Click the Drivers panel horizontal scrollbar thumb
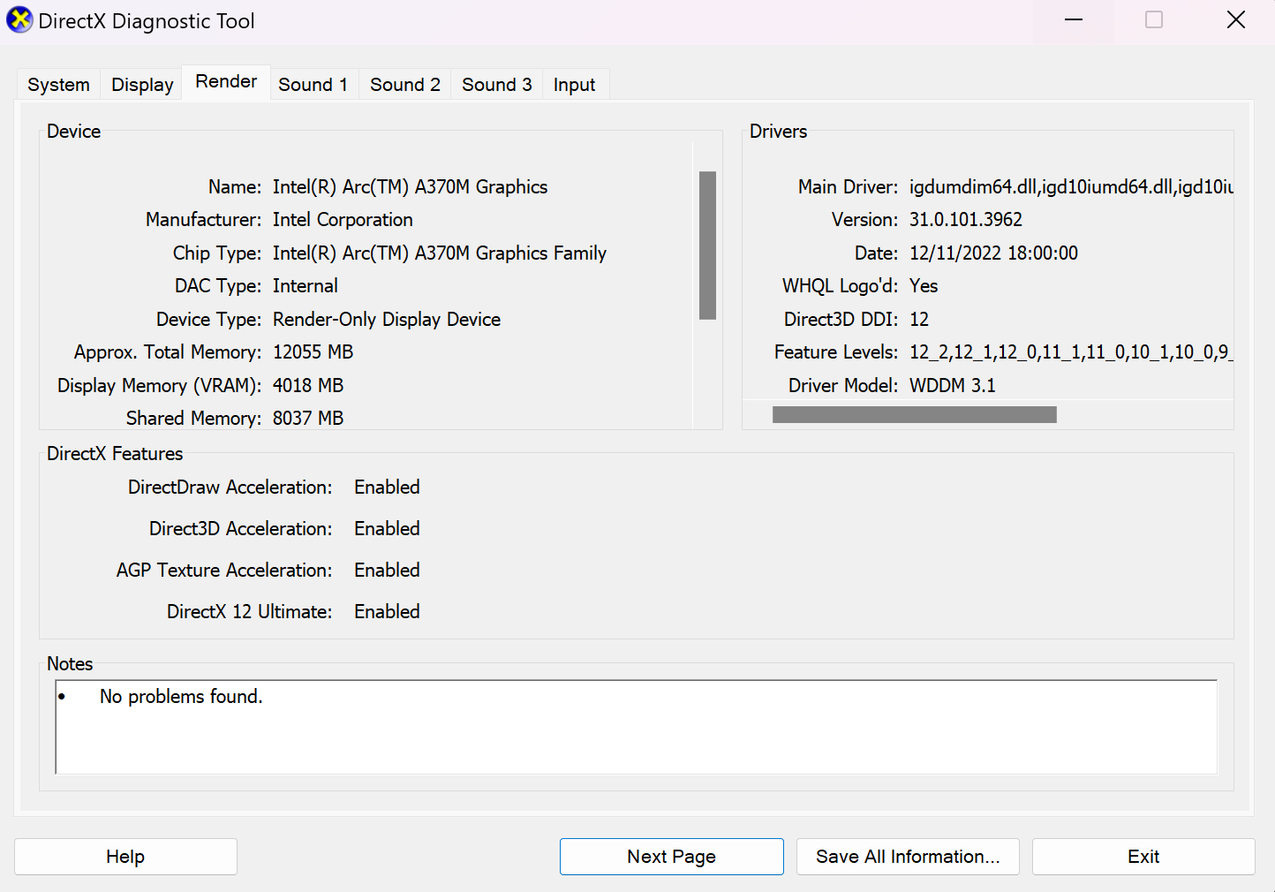Viewport: 1275px width, 892px height. [x=914, y=415]
